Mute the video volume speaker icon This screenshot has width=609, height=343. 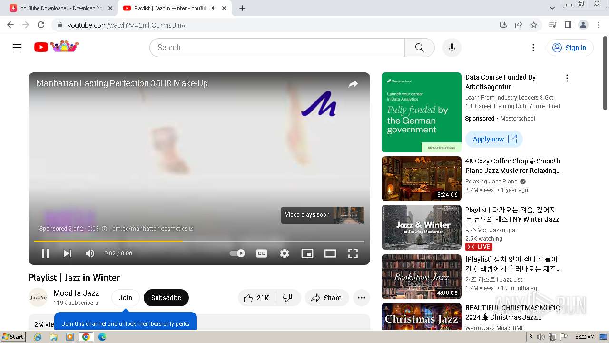coord(90,253)
